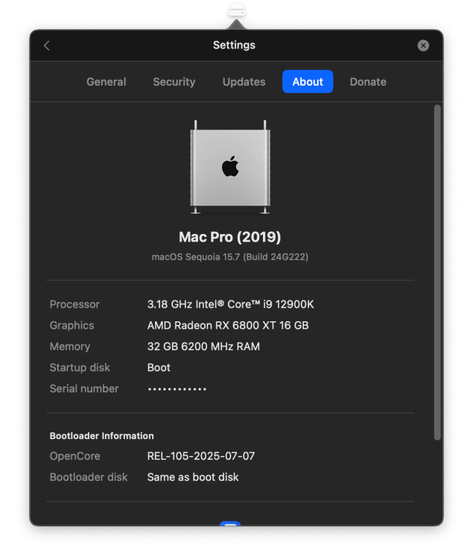Viewport: 473px width, 559px height.
Task: Click the 3.18 GHz Intel Core i9 value
Action: click(x=230, y=304)
